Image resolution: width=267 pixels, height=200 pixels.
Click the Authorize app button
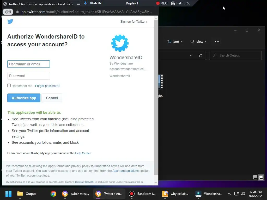pos(24,98)
